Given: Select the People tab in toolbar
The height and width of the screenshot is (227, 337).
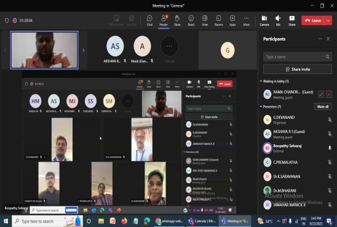Looking at the screenshot, I should coord(164,21).
